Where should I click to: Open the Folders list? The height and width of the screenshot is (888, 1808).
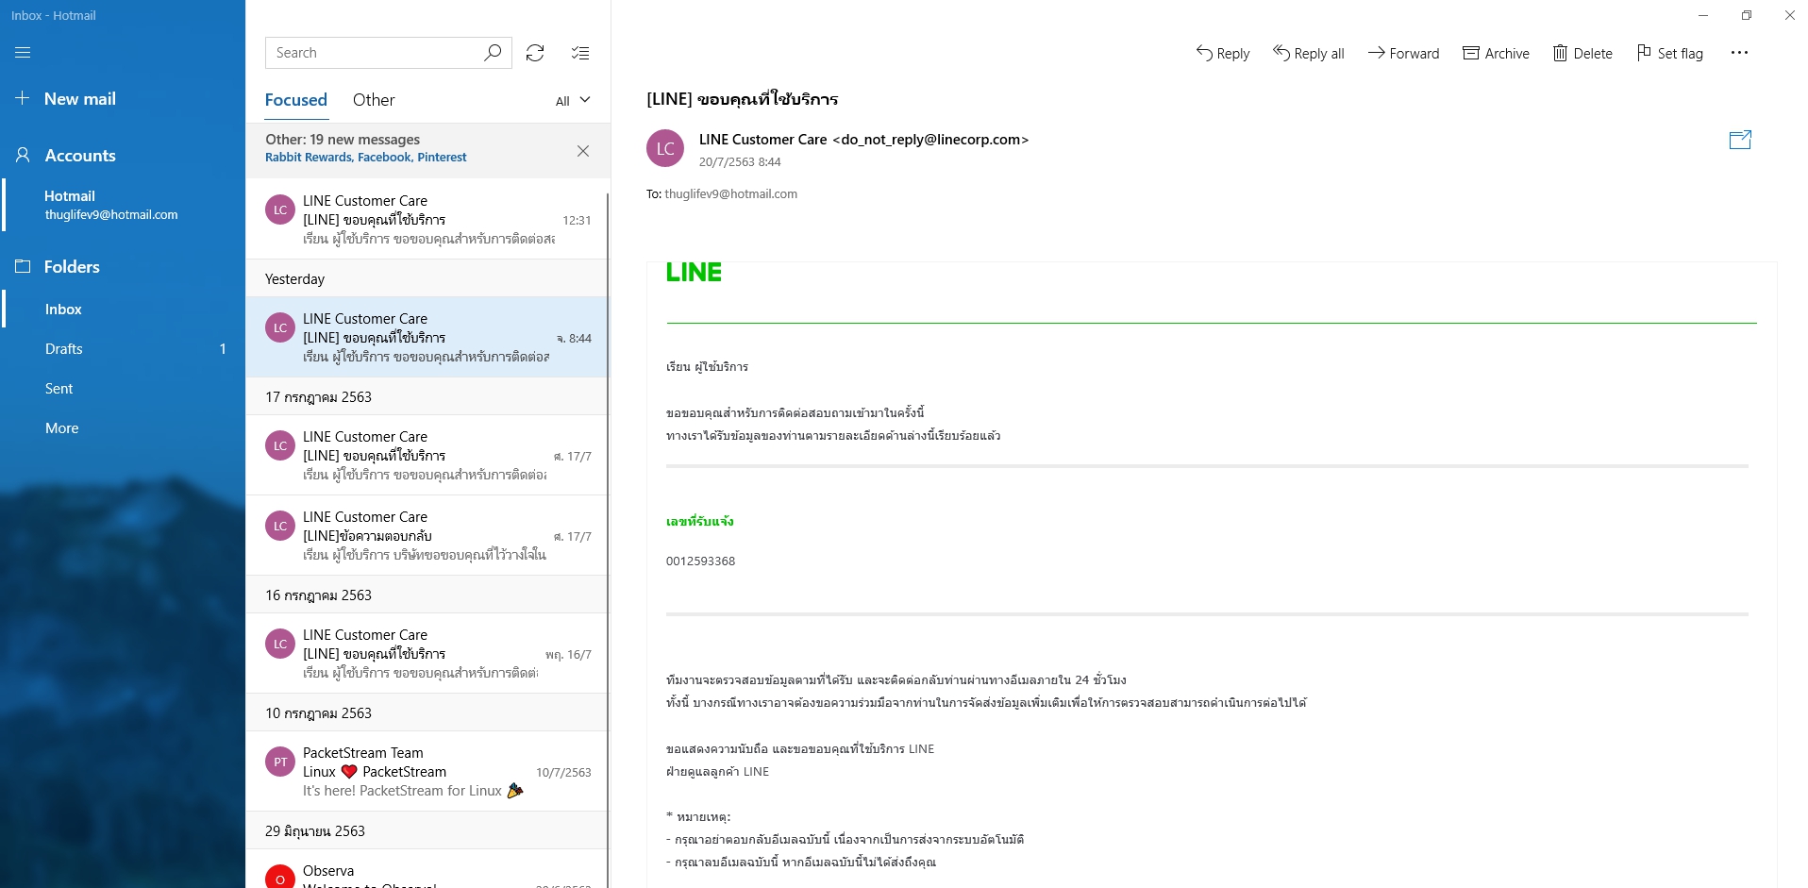tap(59, 267)
